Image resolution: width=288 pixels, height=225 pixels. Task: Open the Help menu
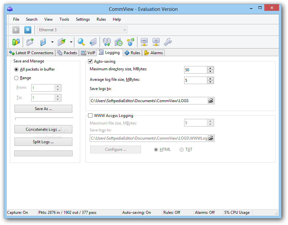coord(117,19)
